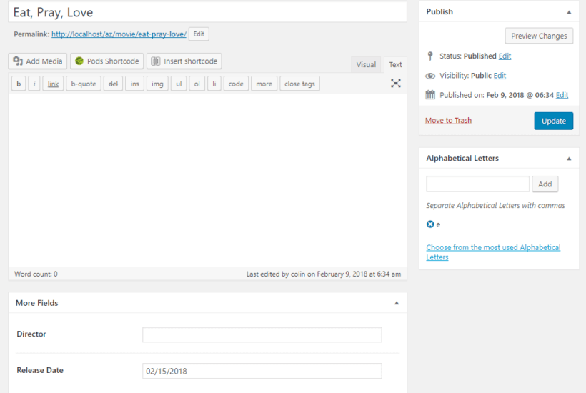The width and height of the screenshot is (586, 393).
Task: Click the Update button
Action: tap(554, 121)
